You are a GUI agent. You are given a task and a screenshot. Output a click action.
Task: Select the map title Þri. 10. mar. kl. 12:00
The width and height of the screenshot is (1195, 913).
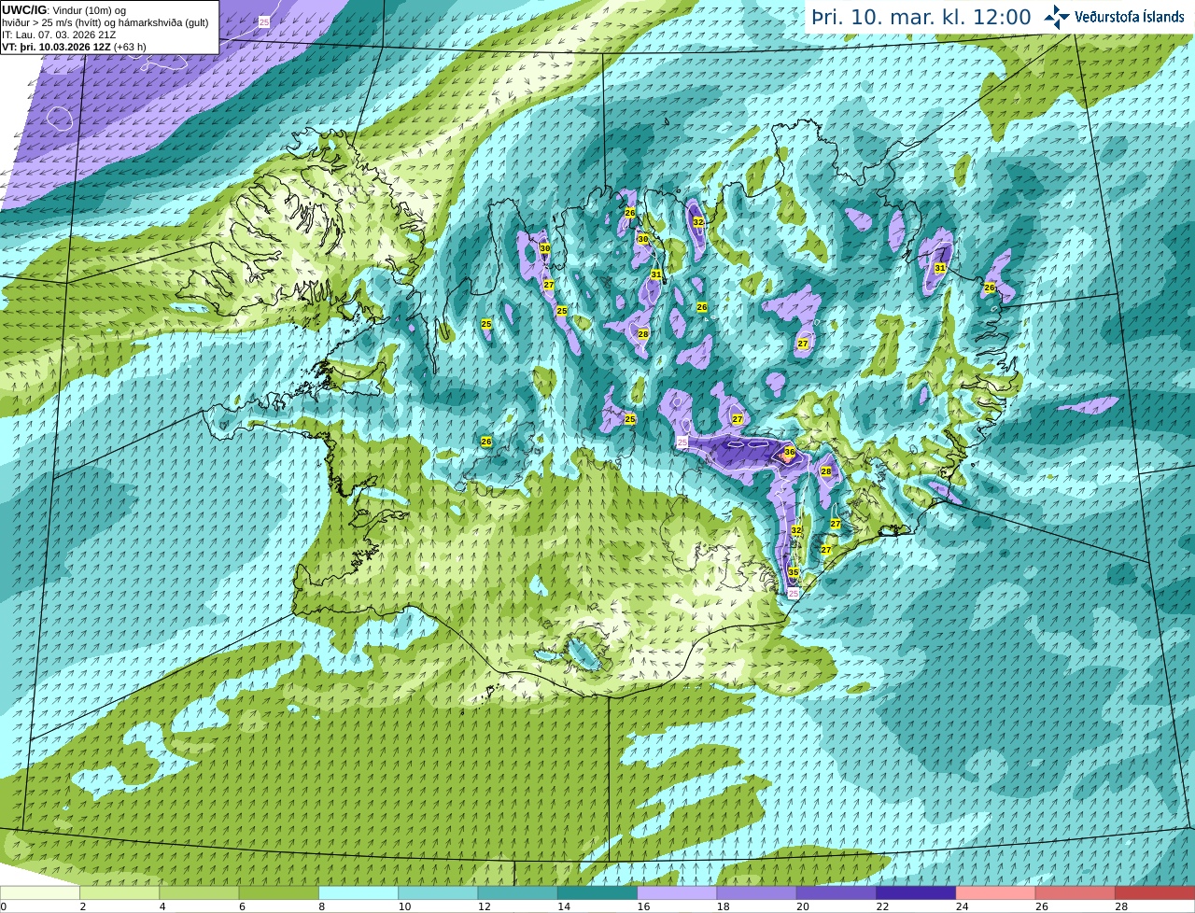click(921, 17)
